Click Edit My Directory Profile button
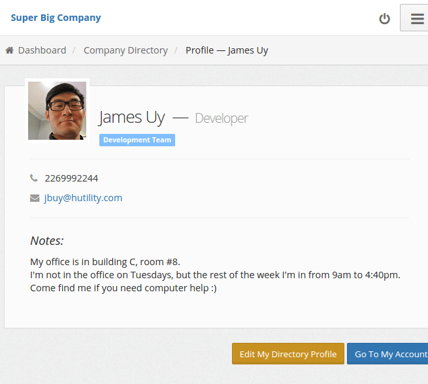Image resolution: width=428 pixels, height=384 pixels. pyautogui.click(x=288, y=354)
